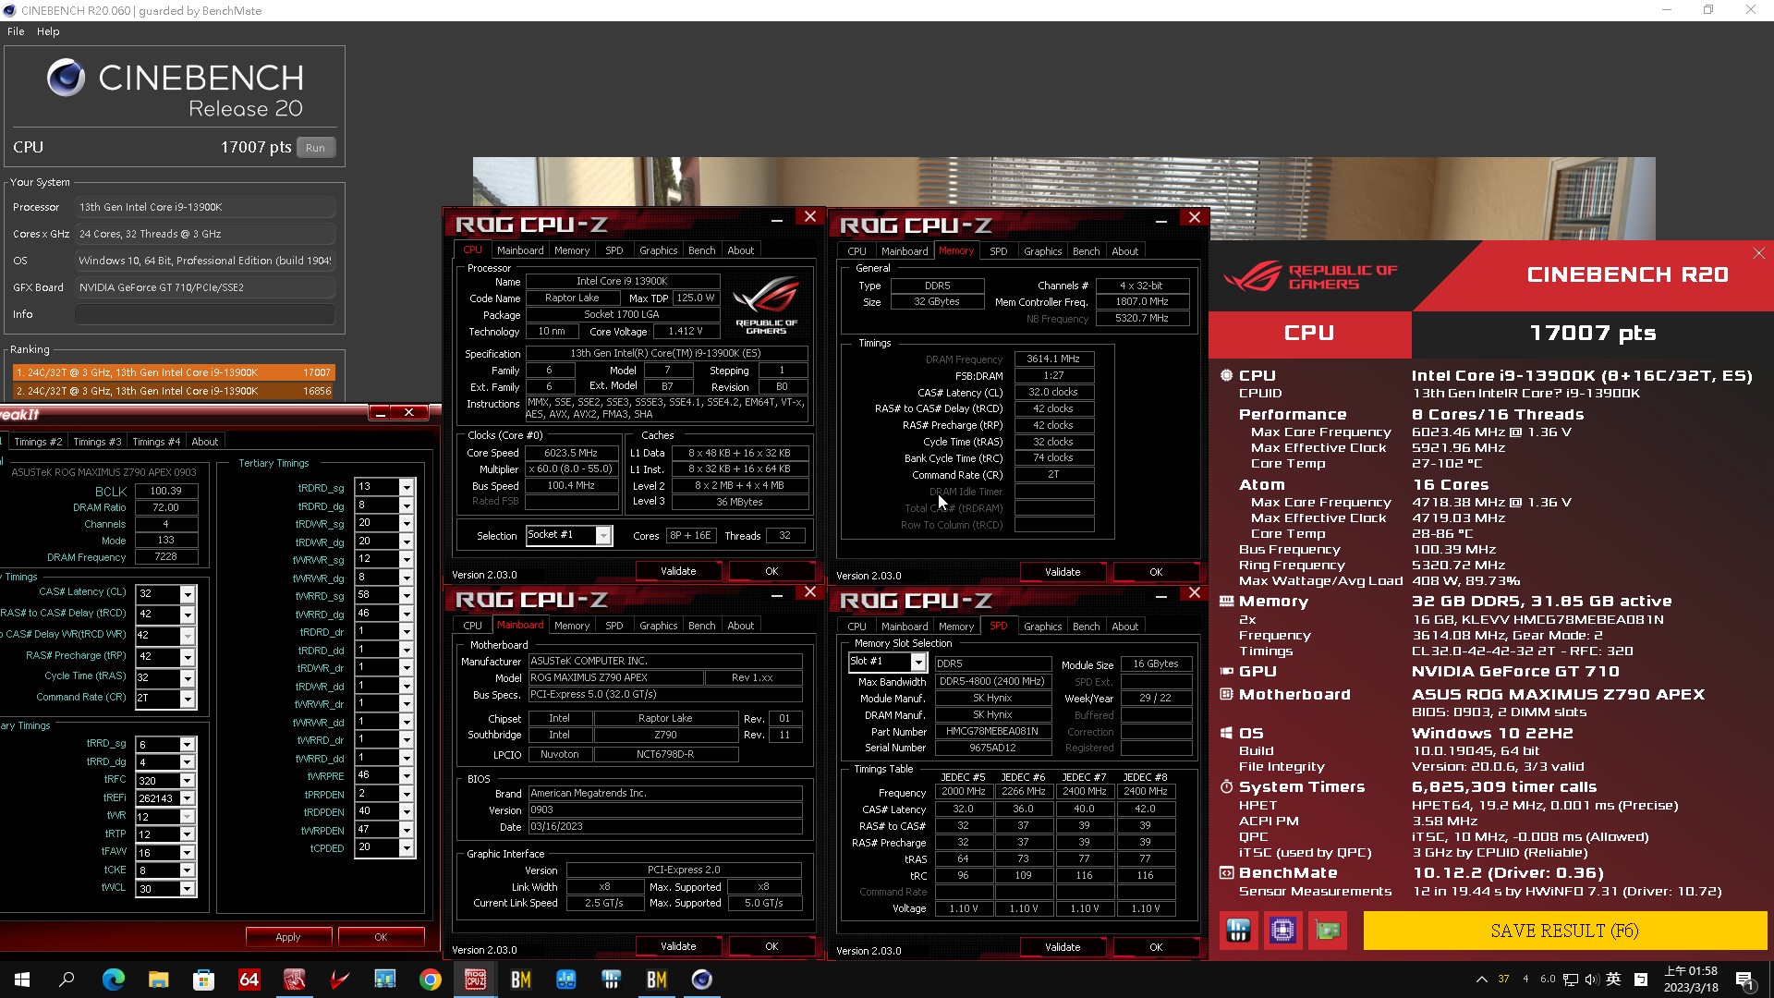Open Cinebench Help menu

coord(48,31)
